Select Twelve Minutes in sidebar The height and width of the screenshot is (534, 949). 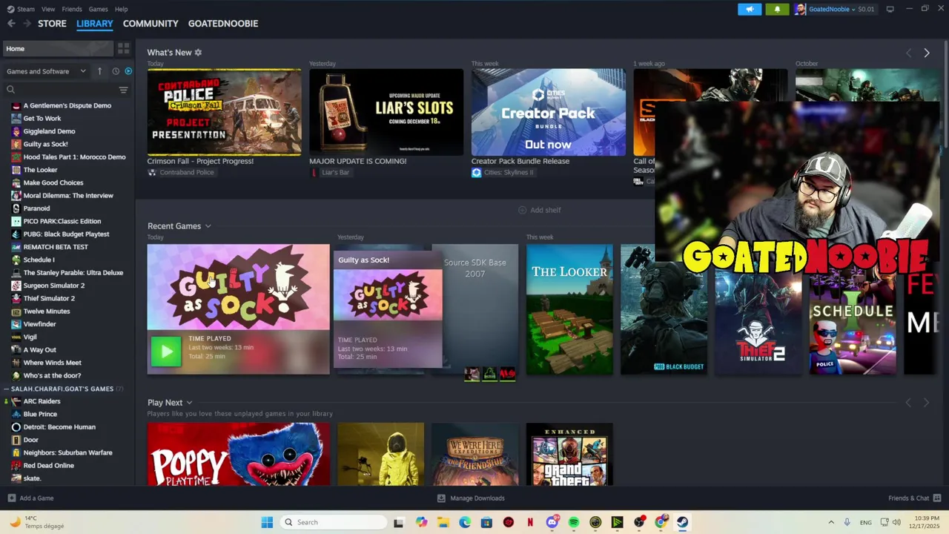click(46, 311)
